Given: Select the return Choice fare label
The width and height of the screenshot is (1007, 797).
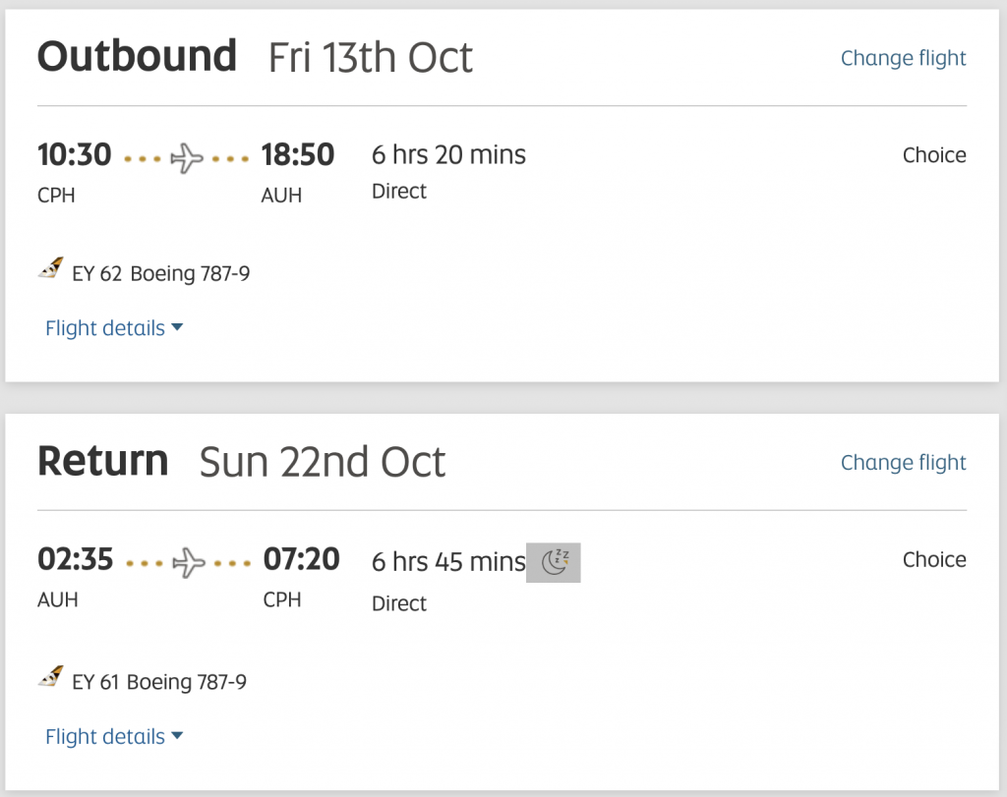Looking at the screenshot, I should 934,559.
